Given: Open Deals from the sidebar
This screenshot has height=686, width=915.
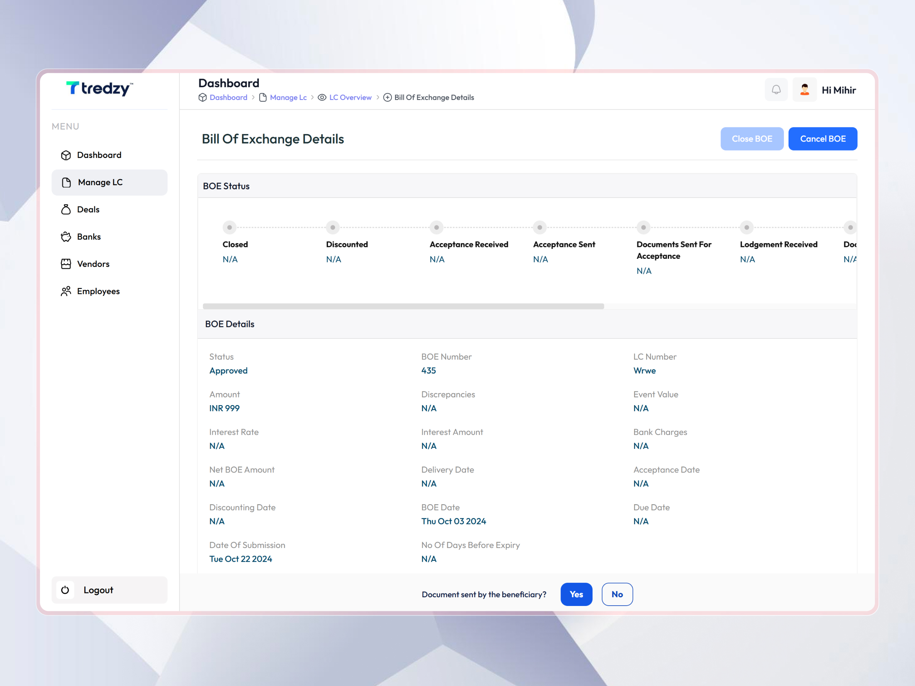Looking at the screenshot, I should click(66, 210).
